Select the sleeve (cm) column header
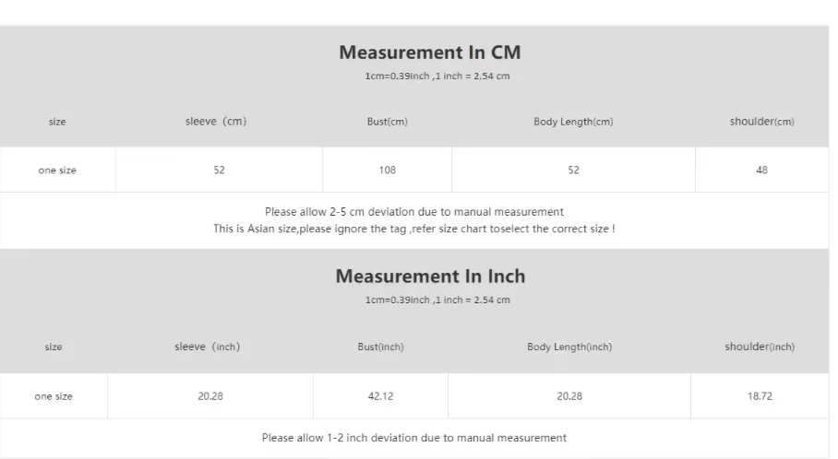 point(216,121)
